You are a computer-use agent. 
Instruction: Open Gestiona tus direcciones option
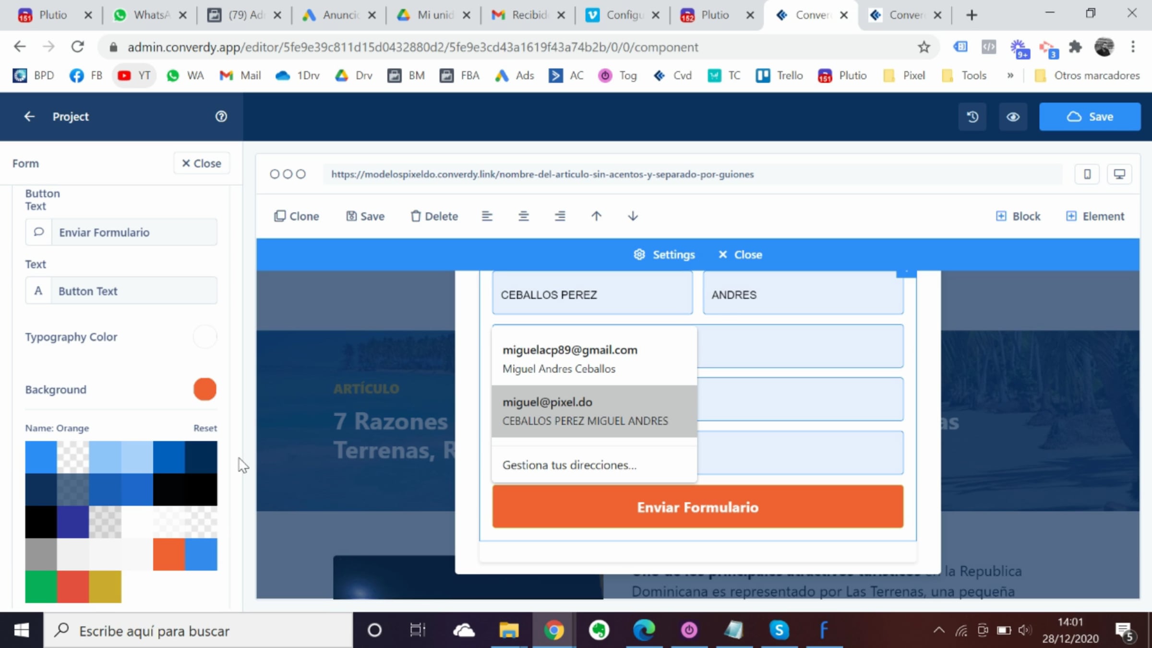pos(569,465)
